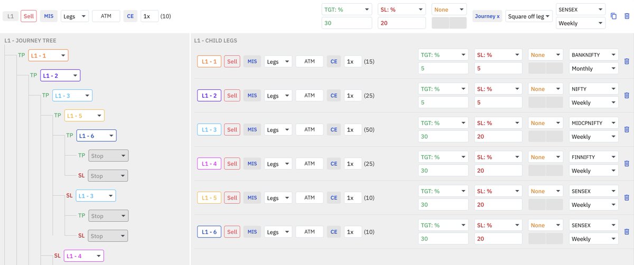Image resolution: width=634 pixels, height=265 pixels.
Task: Delete the L1 - 5 SENSEX child leg
Action: (627, 197)
